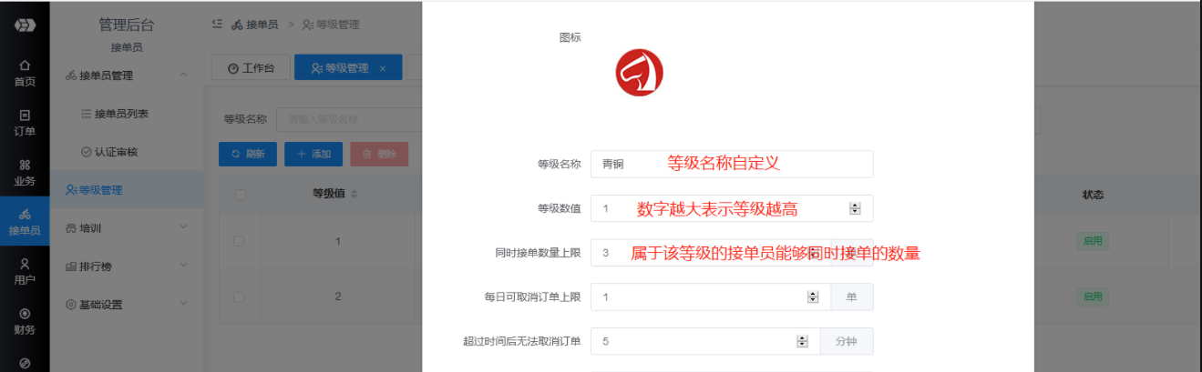Adjust the 每日可取消订单上限 stepper arrows

(x=812, y=297)
